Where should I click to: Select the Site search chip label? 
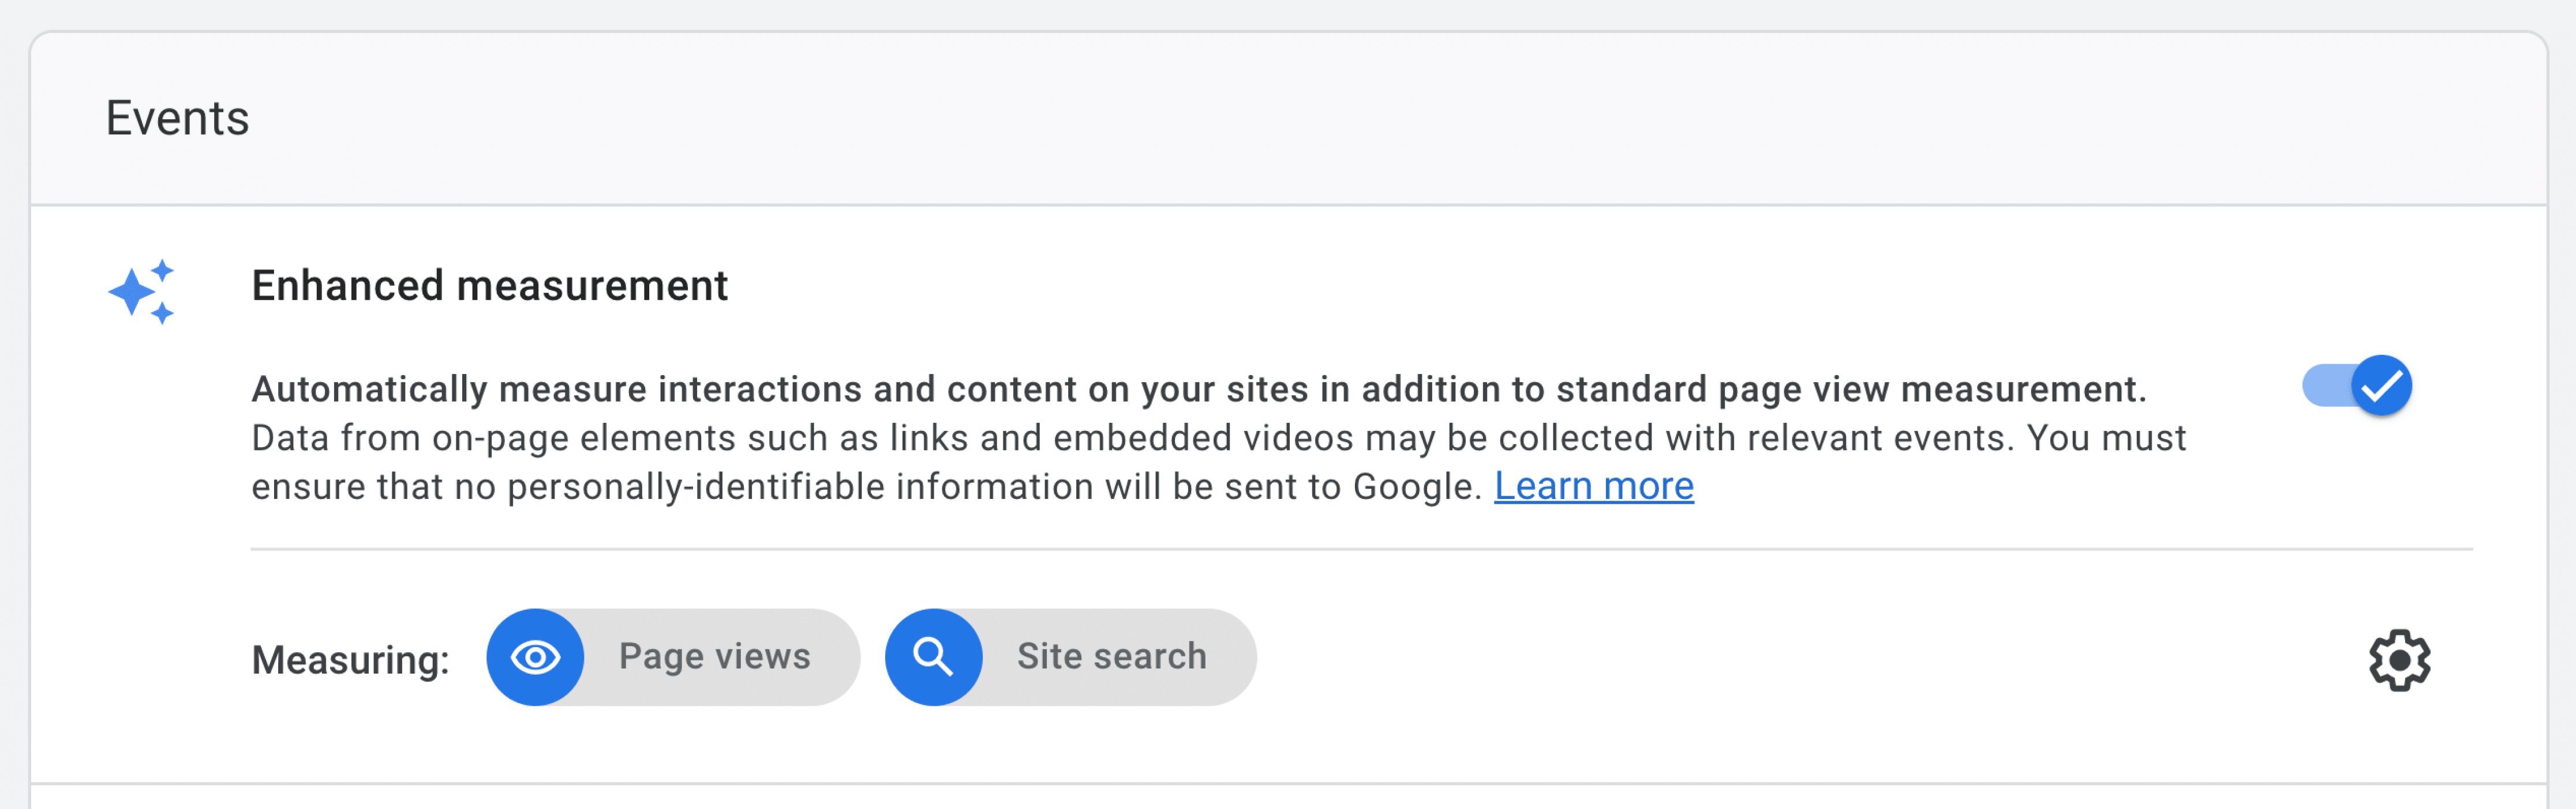point(1111,656)
